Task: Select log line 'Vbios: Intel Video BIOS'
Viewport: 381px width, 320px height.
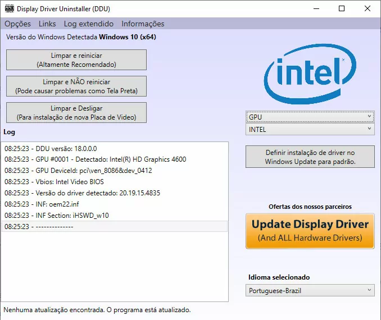Action: (115, 181)
